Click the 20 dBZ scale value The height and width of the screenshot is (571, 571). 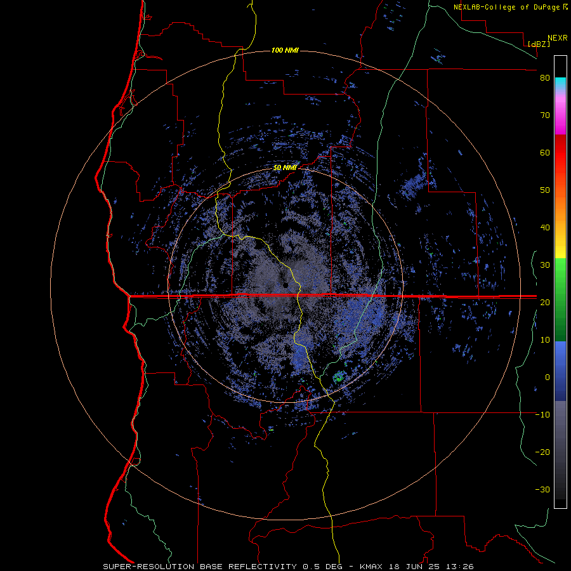545,302
